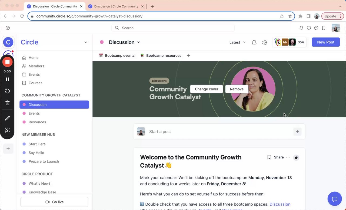Remove the cover image
Viewport: 346px width, 210px height.
point(237,89)
